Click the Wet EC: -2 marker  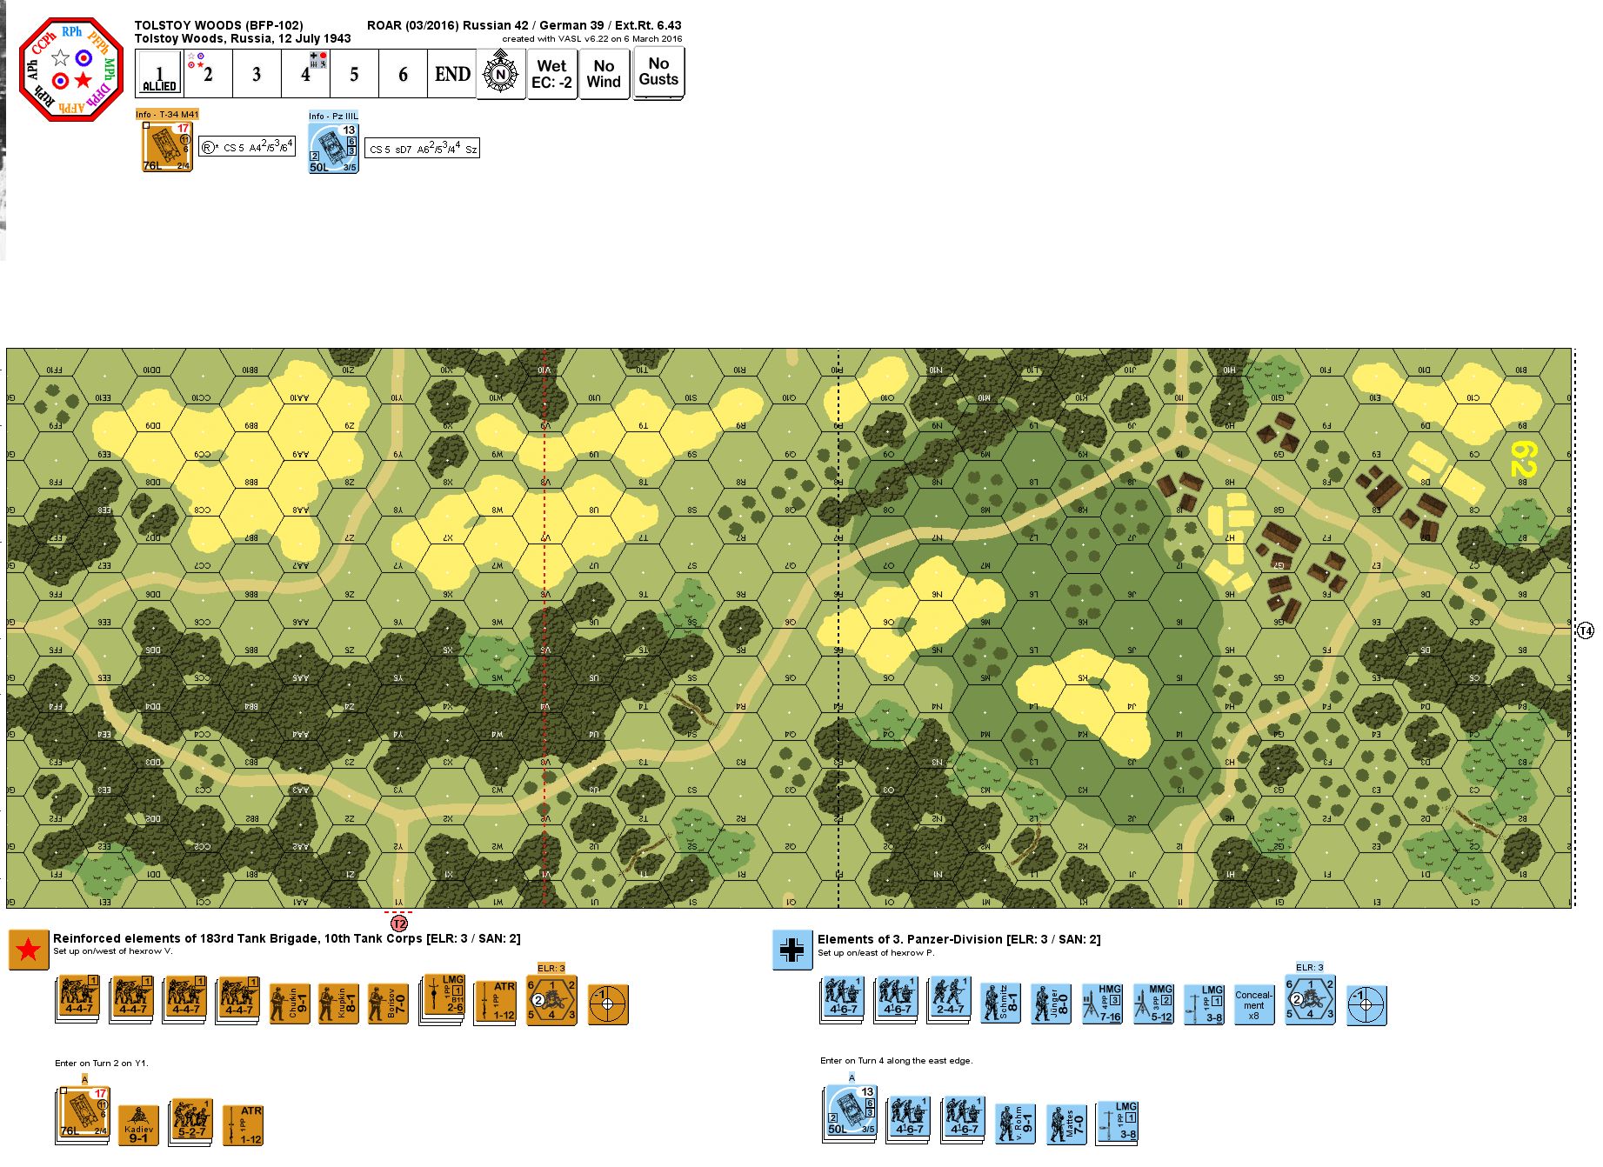click(551, 74)
